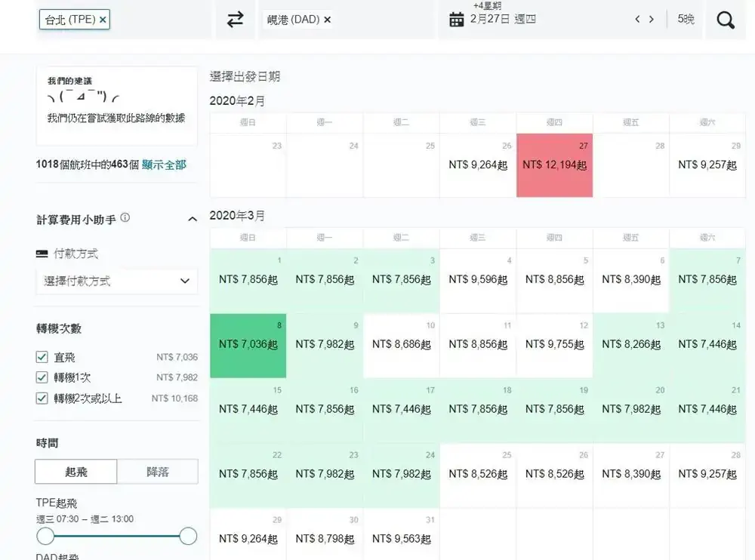The image size is (755, 560).
Task: Click the swap origin and destination arrows icon
Action: (x=236, y=20)
